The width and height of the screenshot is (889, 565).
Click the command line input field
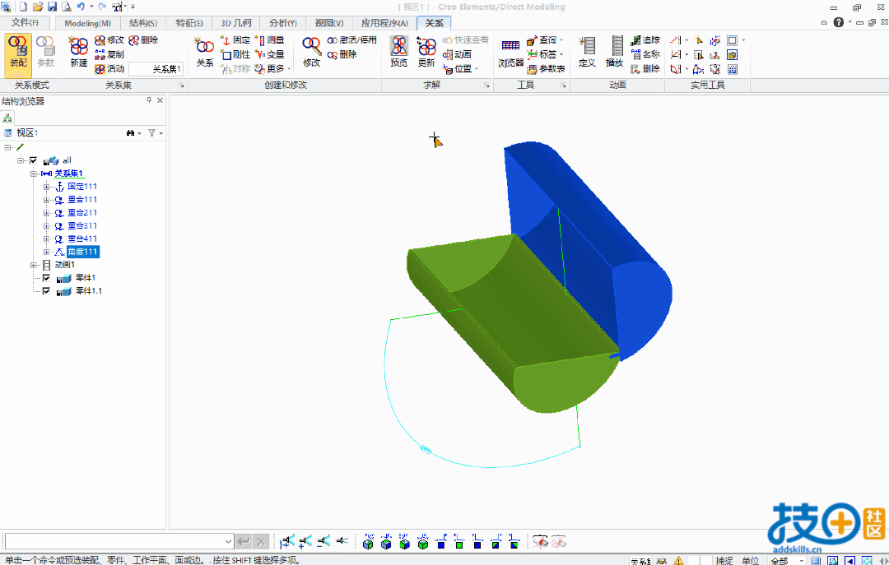[x=119, y=542]
